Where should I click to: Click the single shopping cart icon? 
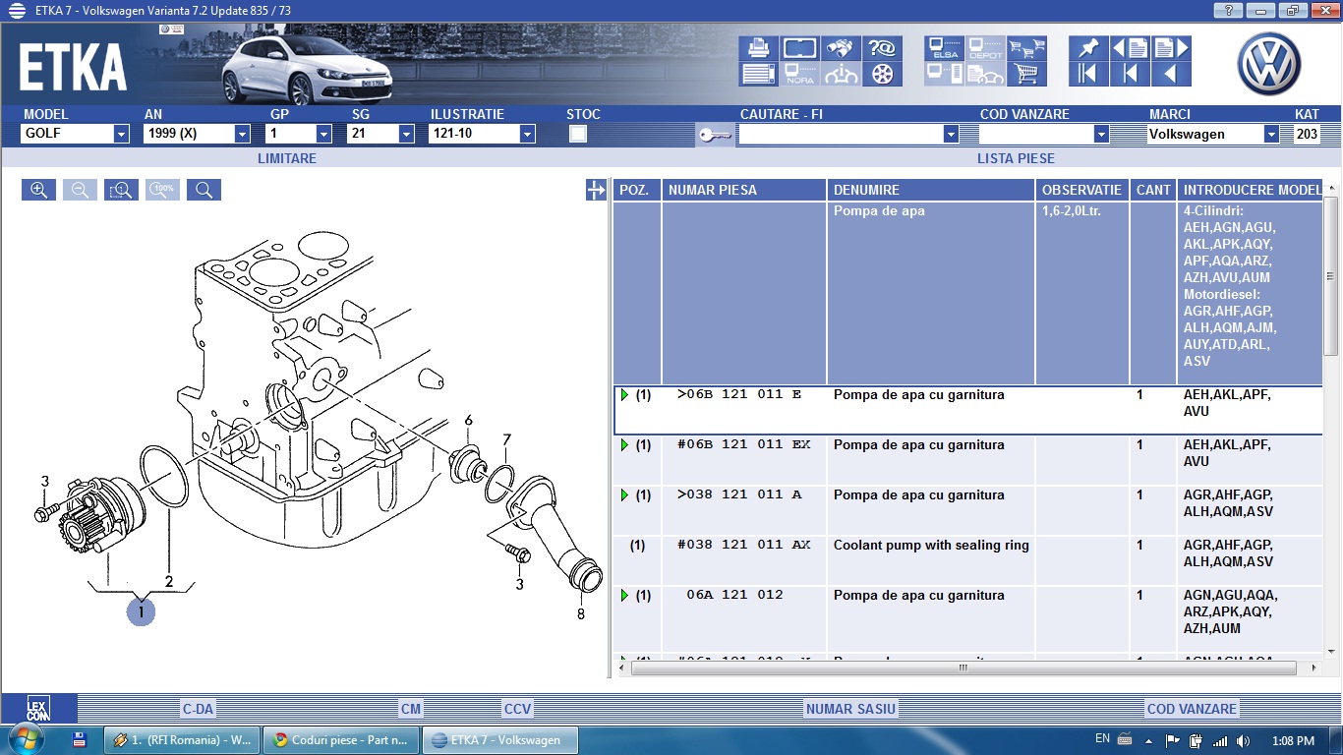(x=1026, y=74)
